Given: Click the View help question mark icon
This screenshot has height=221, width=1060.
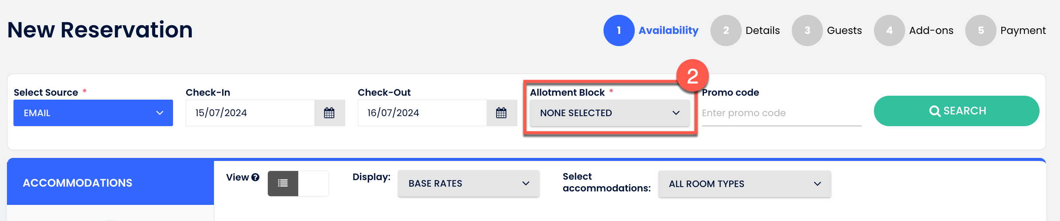Looking at the screenshot, I should click(256, 177).
